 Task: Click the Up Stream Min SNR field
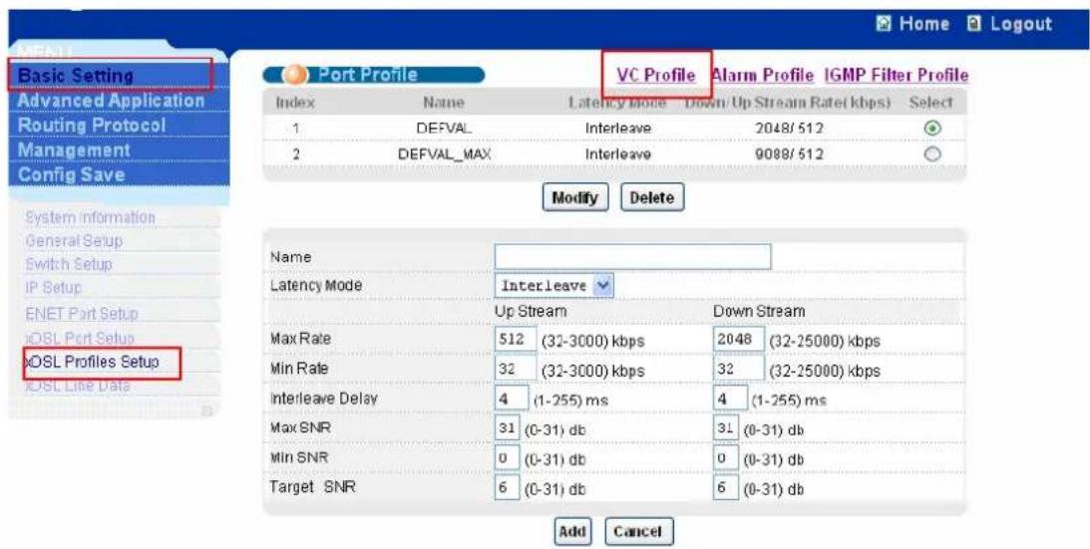[507, 458]
